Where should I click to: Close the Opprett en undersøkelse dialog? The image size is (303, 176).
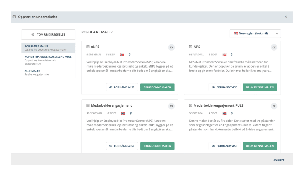[x=286, y=17]
